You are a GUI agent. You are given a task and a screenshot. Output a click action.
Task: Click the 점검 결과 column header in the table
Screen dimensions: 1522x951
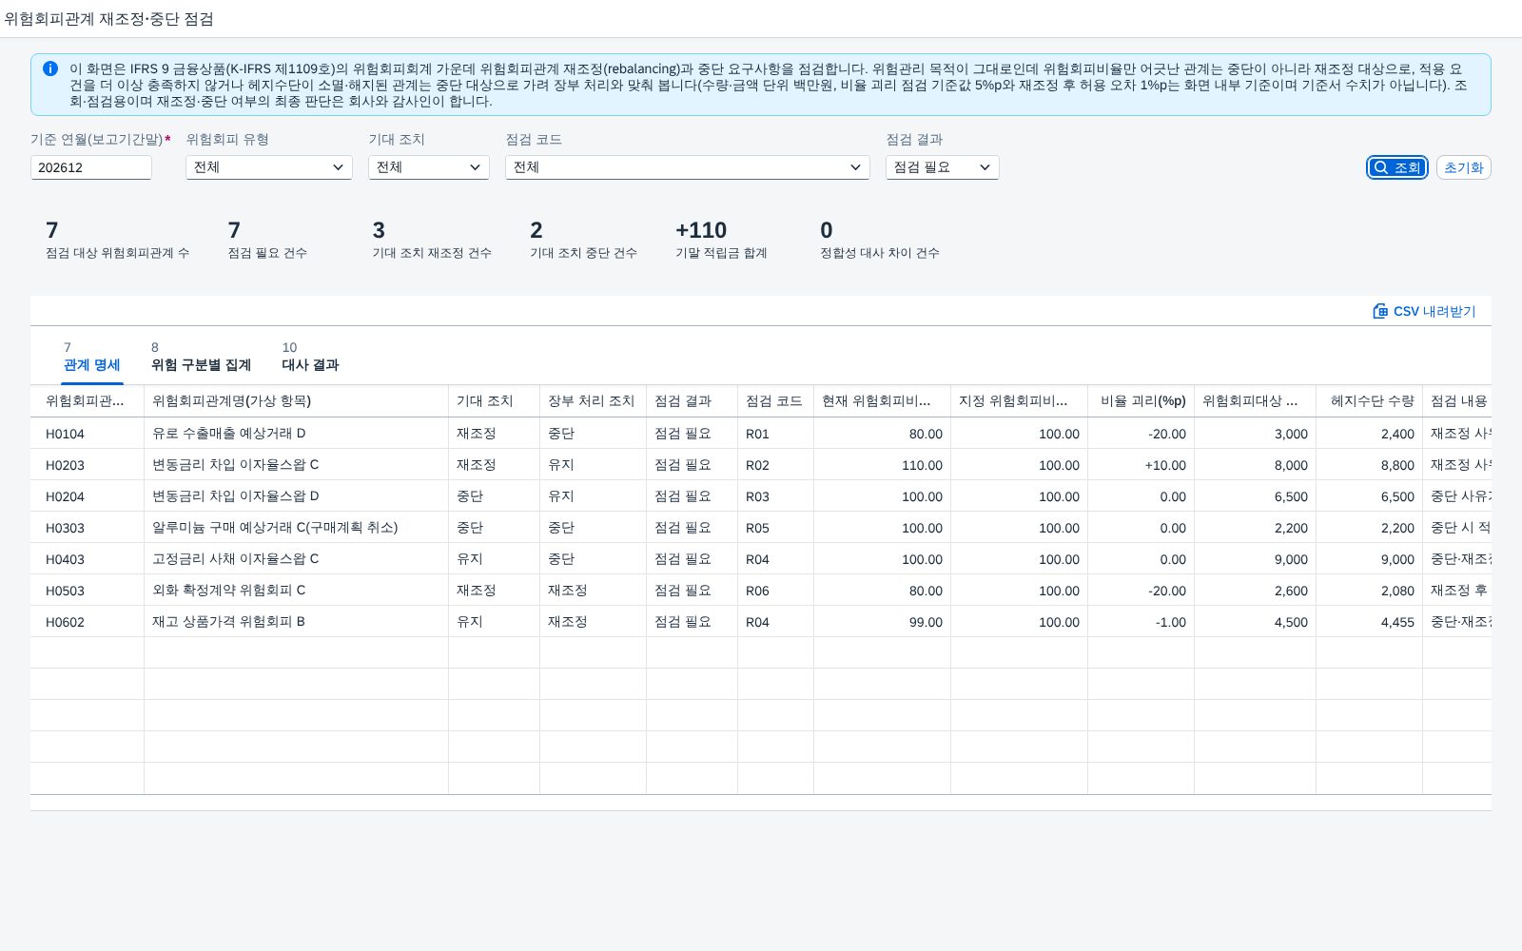point(692,401)
